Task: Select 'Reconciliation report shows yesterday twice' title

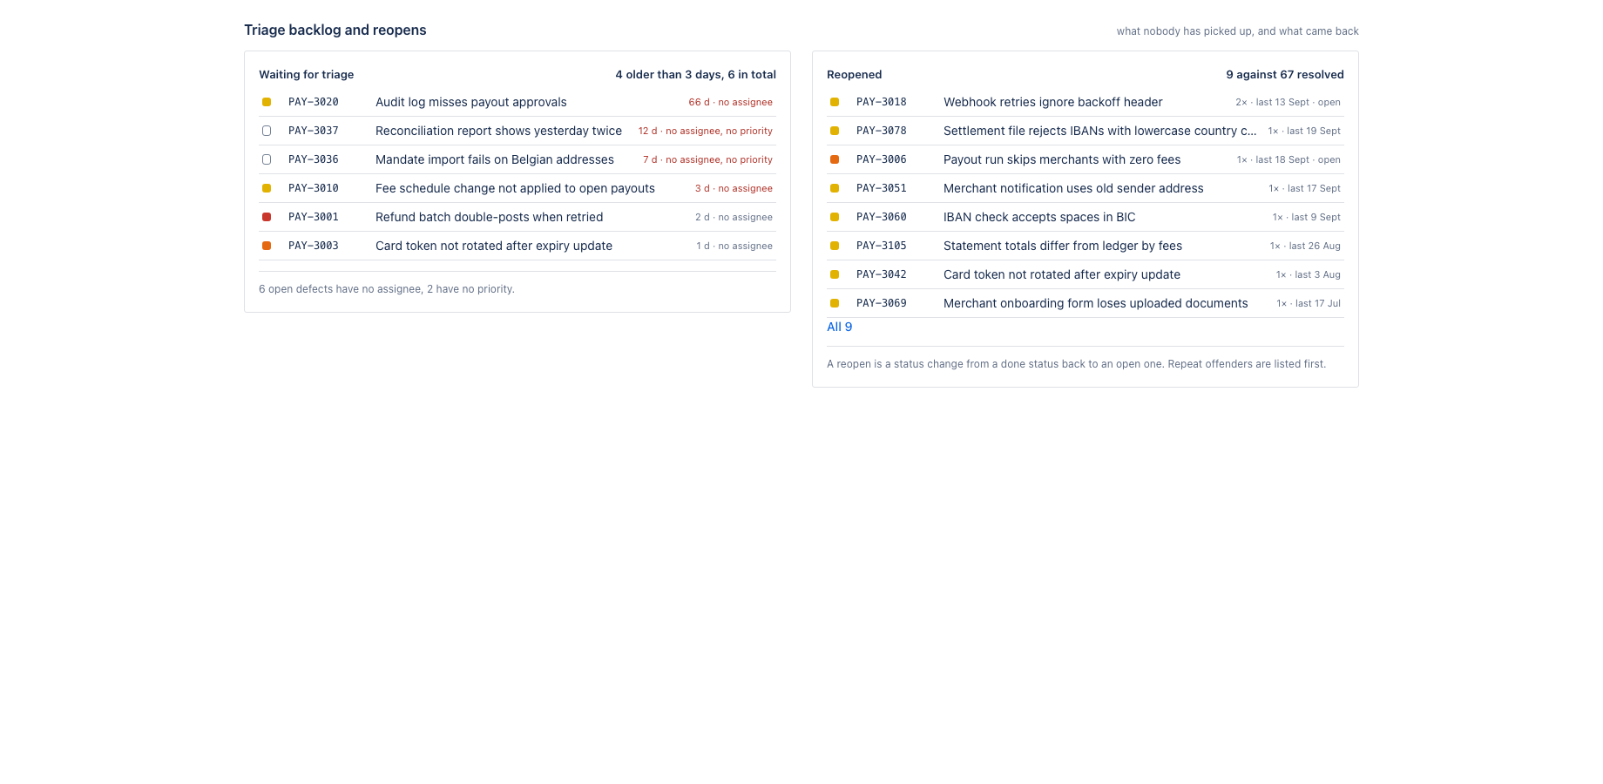Action: pyautogui.click(x=498, y=131)
